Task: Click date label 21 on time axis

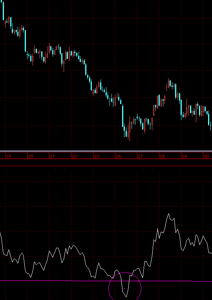Action: coord(52,157)
